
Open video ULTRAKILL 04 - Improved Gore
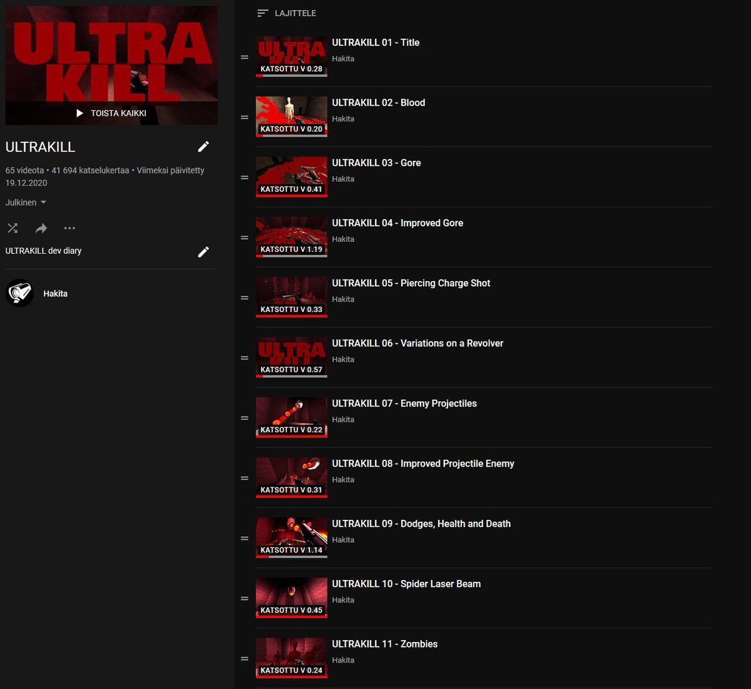[397, 223]
